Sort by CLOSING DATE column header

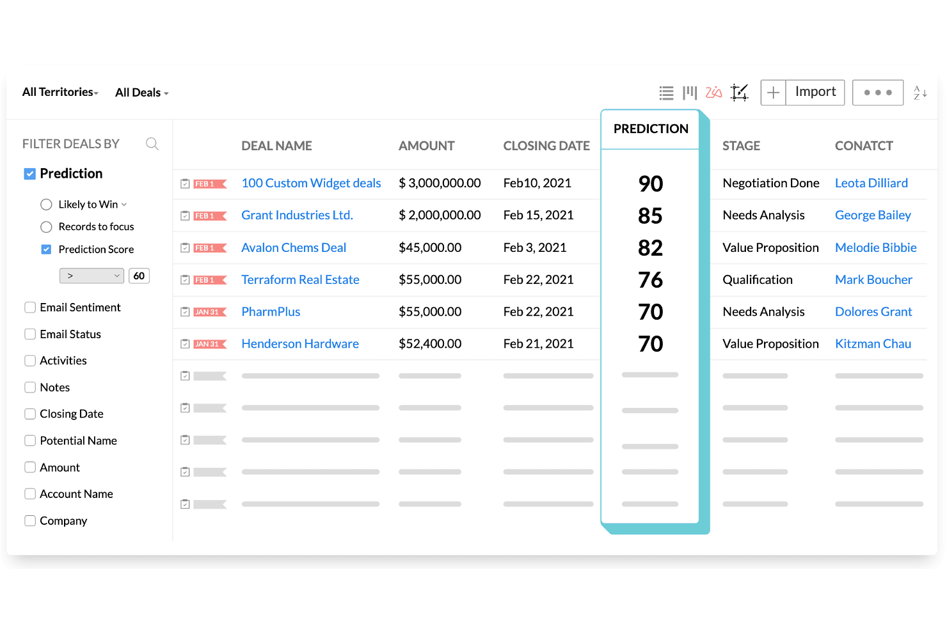(x=546, y=146)
